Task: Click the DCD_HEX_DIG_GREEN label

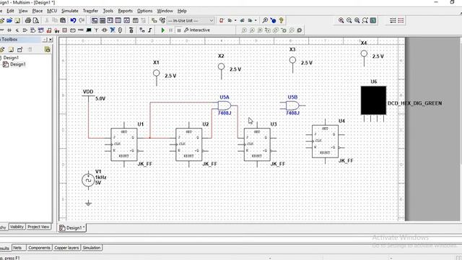Action: 414,103
